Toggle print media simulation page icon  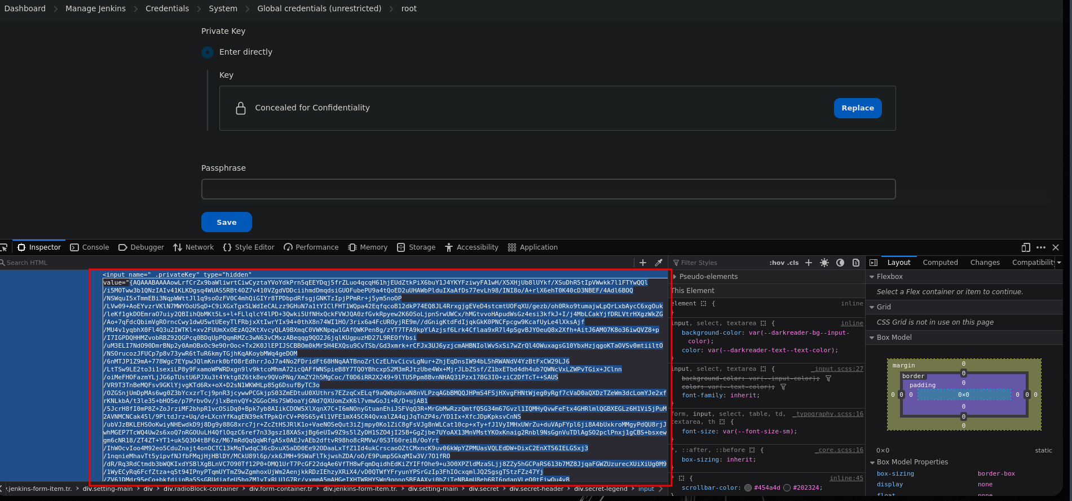click(856, 263)
